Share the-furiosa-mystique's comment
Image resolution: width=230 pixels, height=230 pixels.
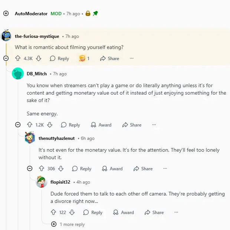click(110, 58)
